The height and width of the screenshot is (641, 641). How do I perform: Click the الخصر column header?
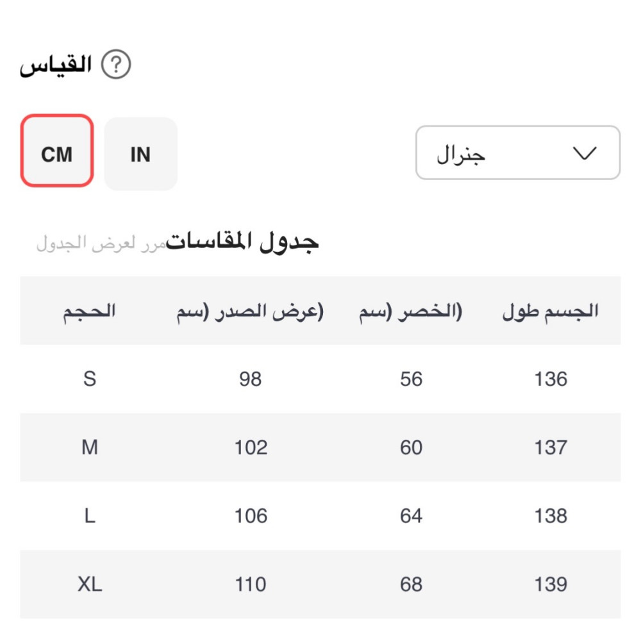(410, 312)
